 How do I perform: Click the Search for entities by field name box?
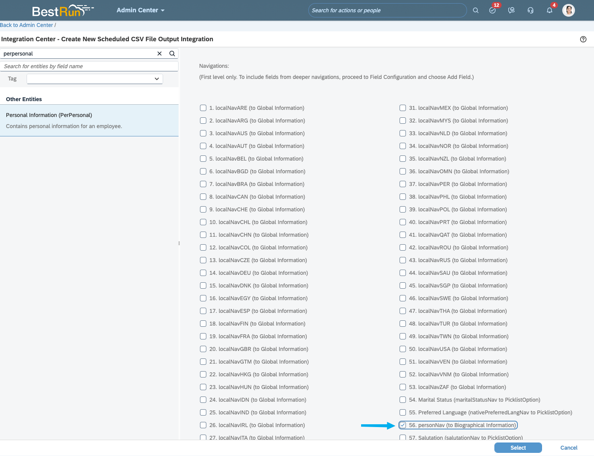89,66
